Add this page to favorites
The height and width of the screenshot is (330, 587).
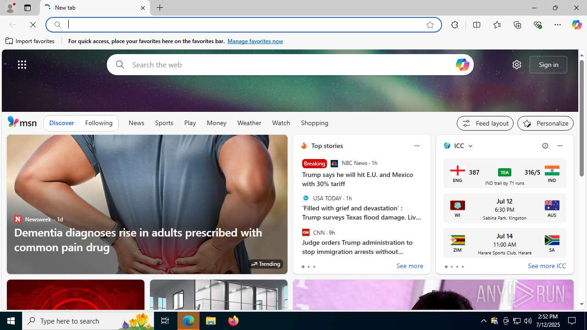(x=430, y=25)
